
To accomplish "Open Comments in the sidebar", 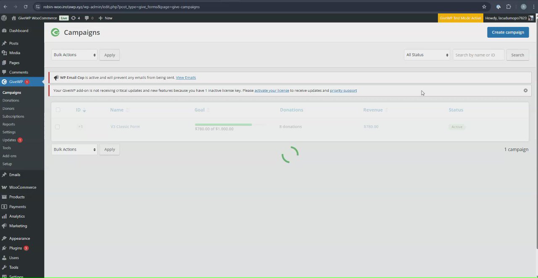I will (x=18, y=72).
